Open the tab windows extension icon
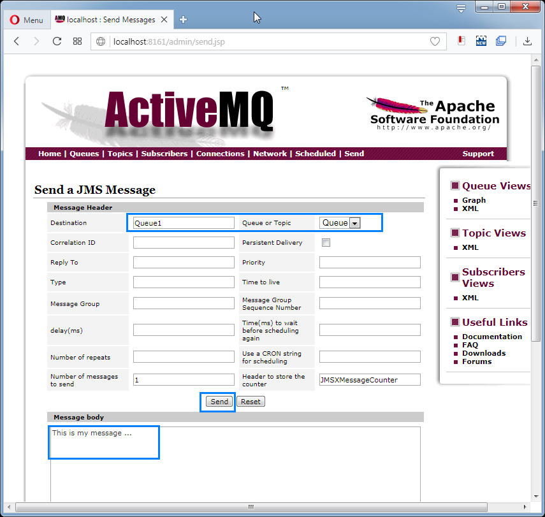This screenshot has height=517, width=545. tap(501, 41)
